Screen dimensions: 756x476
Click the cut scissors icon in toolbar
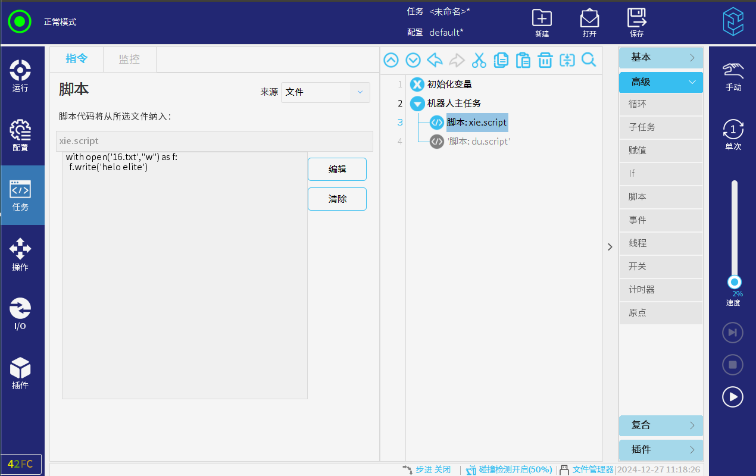click(x=479, y=60)
